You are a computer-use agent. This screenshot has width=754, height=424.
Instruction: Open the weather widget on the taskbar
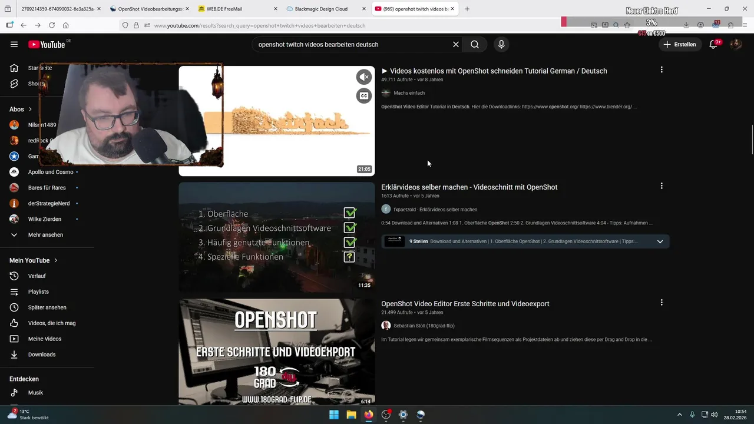(x=28, y=415)
